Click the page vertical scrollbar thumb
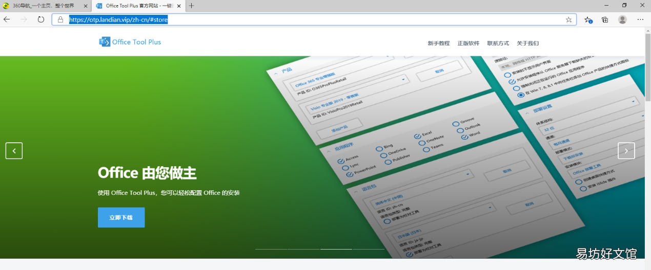Screen dimensions: 651x270 click(648, 66)
